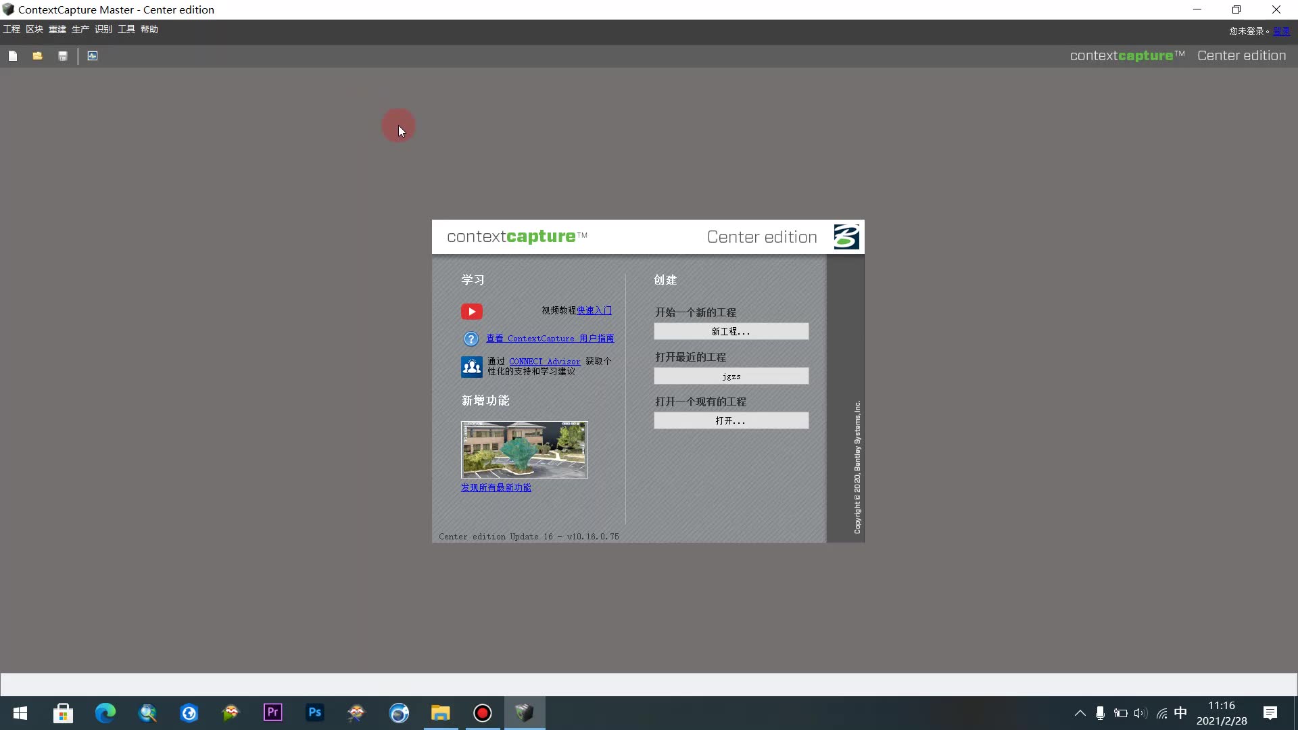Open the 工程 menu
The width and height of the screenshot is (1298, 730).
11,29
